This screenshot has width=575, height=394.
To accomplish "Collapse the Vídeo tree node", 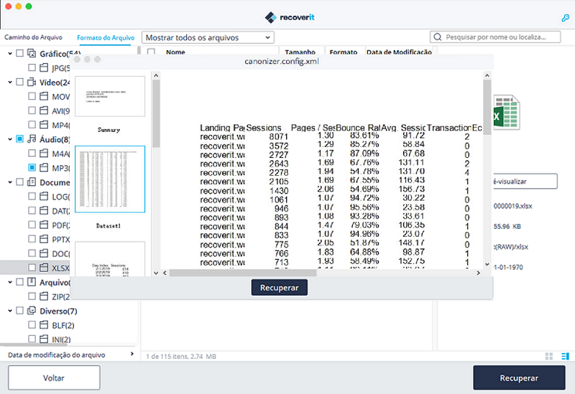I will coord(10,82).
